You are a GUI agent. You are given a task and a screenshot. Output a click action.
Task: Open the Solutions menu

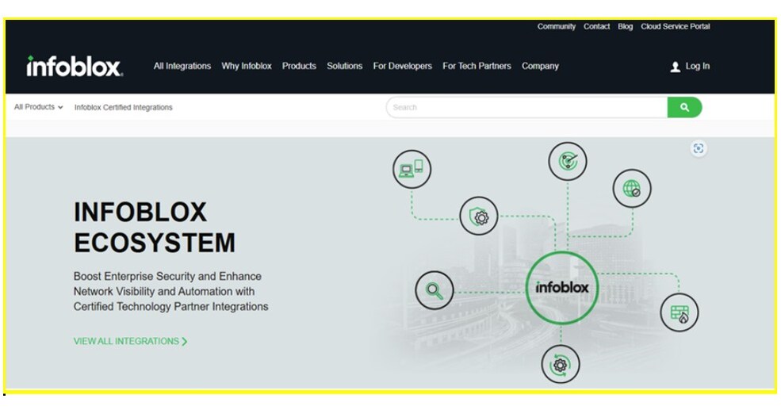coord(345,66)
